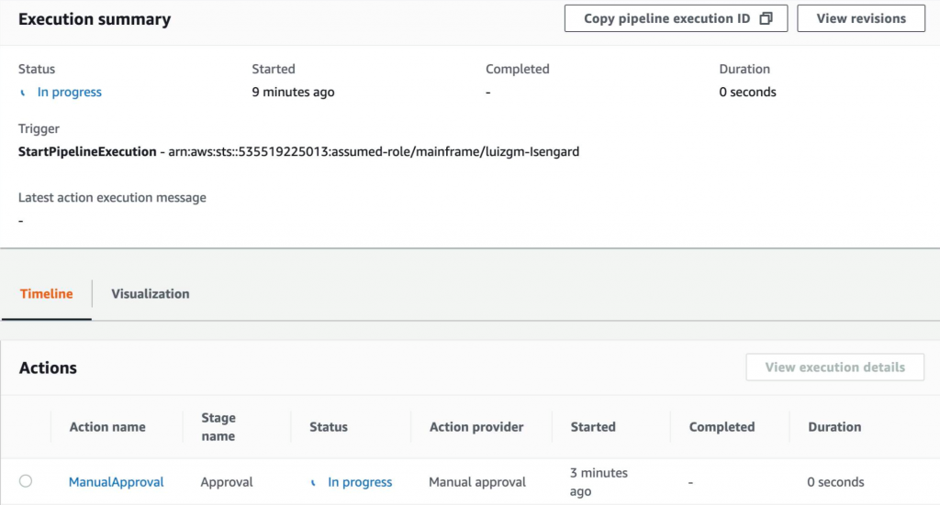The height and width of the screenshot is (505, 940).
Task: Click the In progress link in execution summary
Action: click(70, 93)
